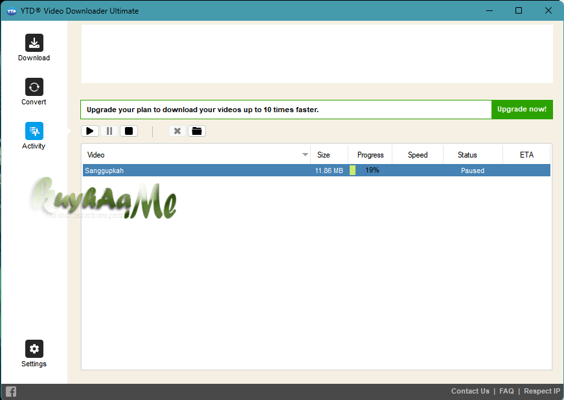Sort by the Status column header
This screenshot has height=400, width=564.
coord(473,155)
